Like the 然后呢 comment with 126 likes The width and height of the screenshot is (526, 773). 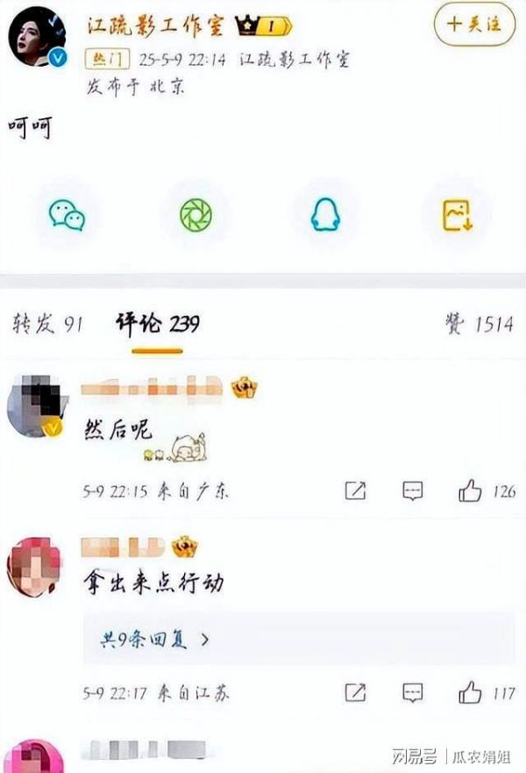pyautogui.click(x=487, y=490)
